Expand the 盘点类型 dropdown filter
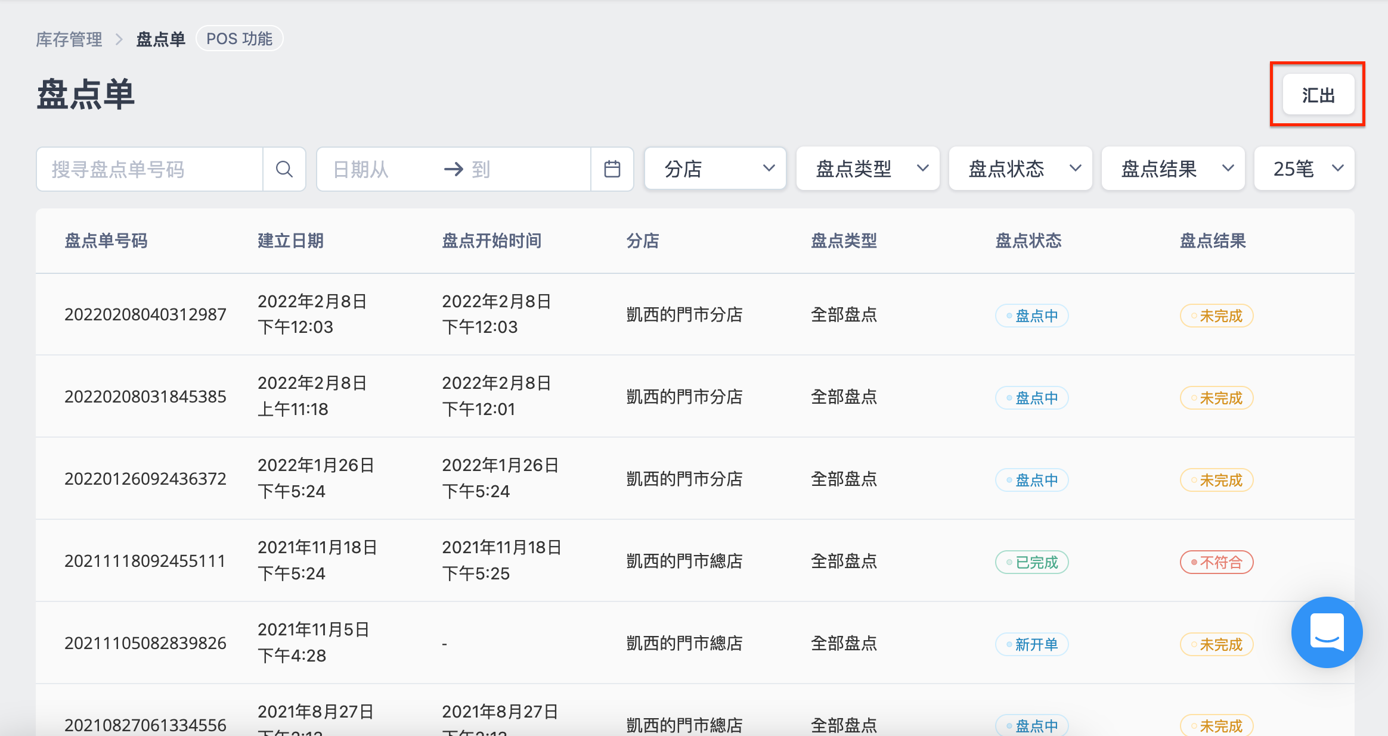1388x736 pixels. click(867, 169)
